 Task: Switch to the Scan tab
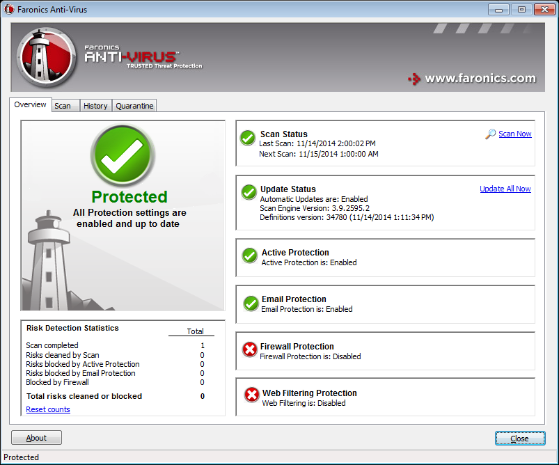(65, 105)
